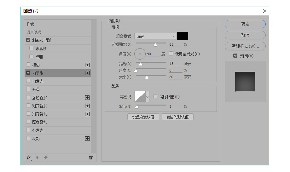The width and height of the screenshot is (290, 172).
Task: Select the 内发光 style row
Action: click(58, 81)
